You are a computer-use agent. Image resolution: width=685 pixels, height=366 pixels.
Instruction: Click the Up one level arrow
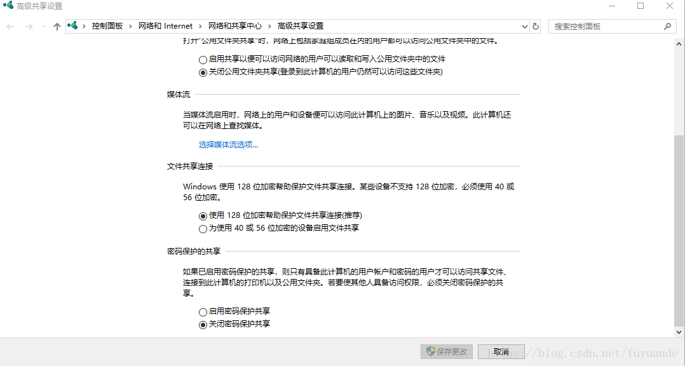pos(57,26)
